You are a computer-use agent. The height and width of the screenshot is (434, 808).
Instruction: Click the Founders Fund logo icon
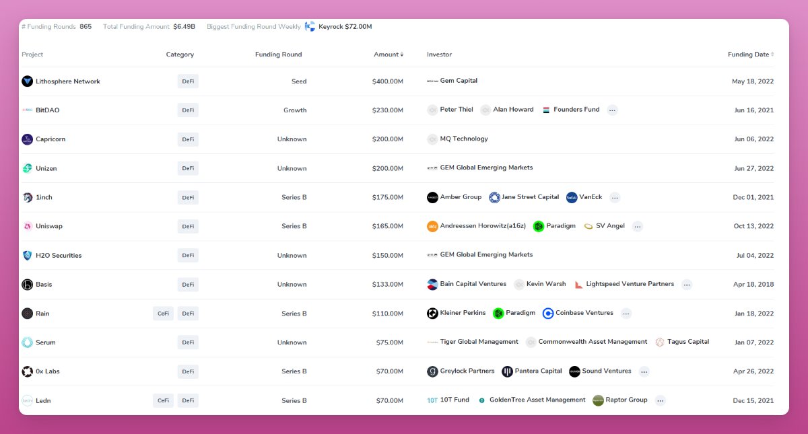(x=546, y=110)
